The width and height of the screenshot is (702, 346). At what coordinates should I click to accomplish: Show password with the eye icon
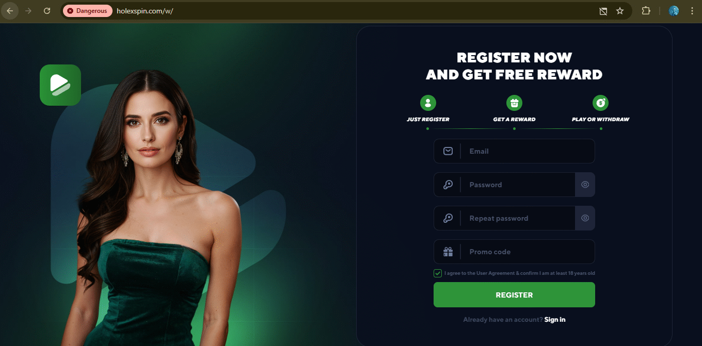585,185
